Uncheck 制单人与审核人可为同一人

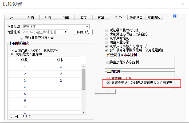coord(107,46)
